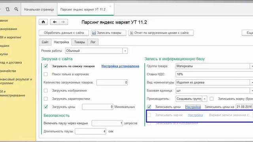Image resolution: width=253 pixels, height=142 pixels.
Task: Open Настройка link for Записывать цены
Action: click(193, 107)
